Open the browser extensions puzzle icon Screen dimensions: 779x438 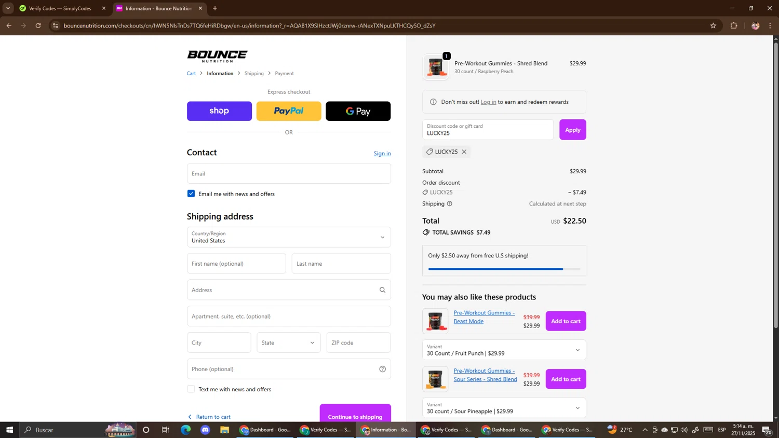click(x=734, y=25)
